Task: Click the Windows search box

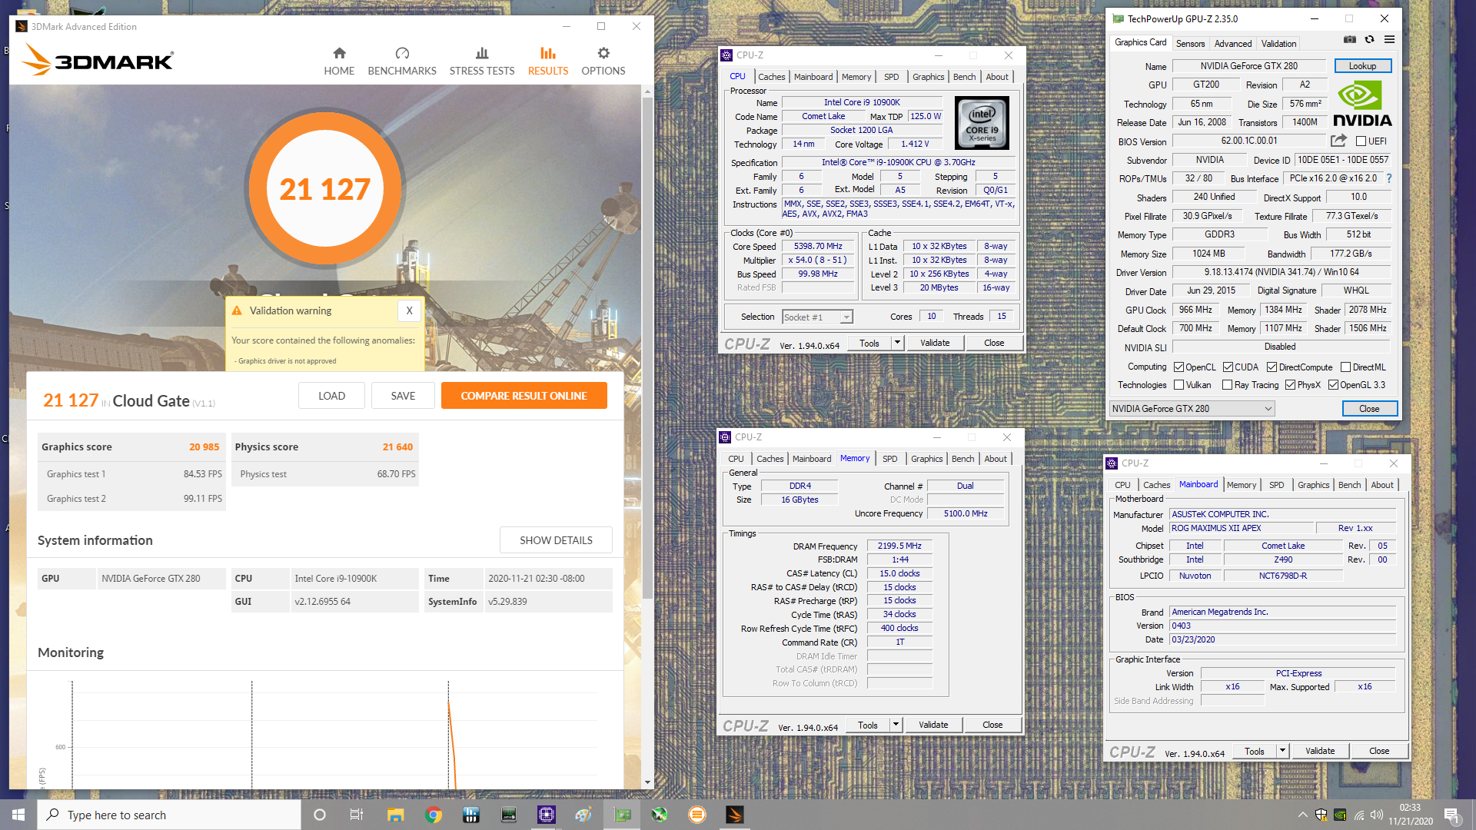Action: 169,815
